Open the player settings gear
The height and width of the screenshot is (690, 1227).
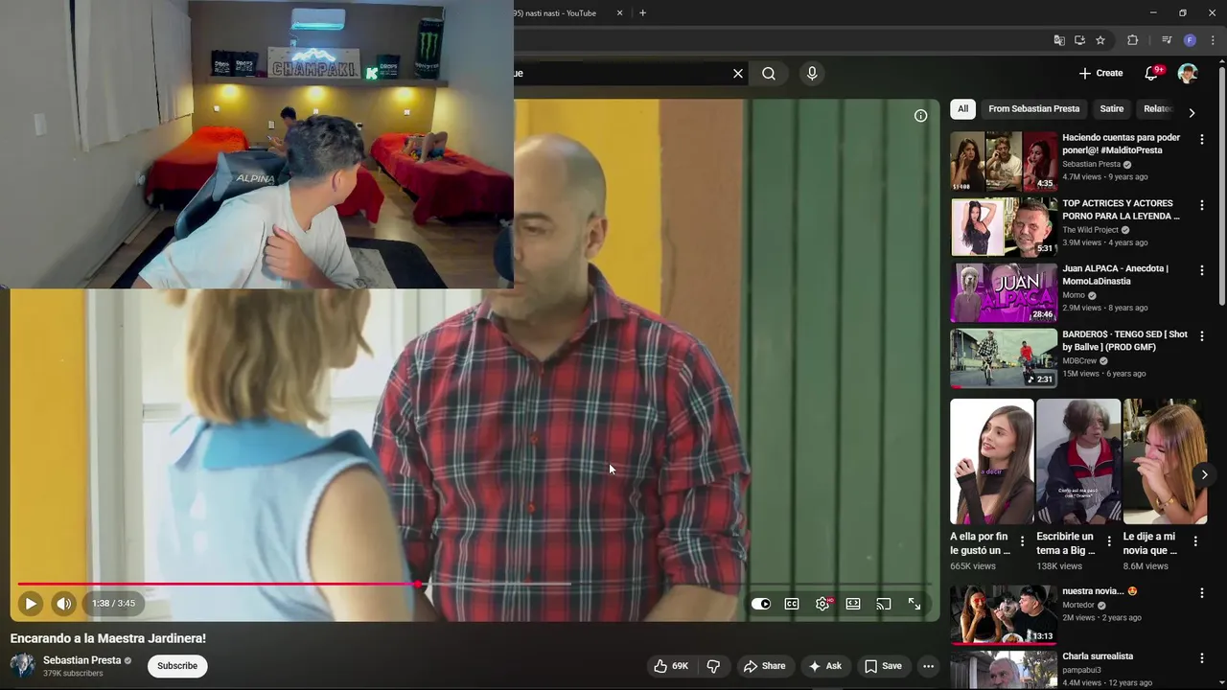click(822, 604)
